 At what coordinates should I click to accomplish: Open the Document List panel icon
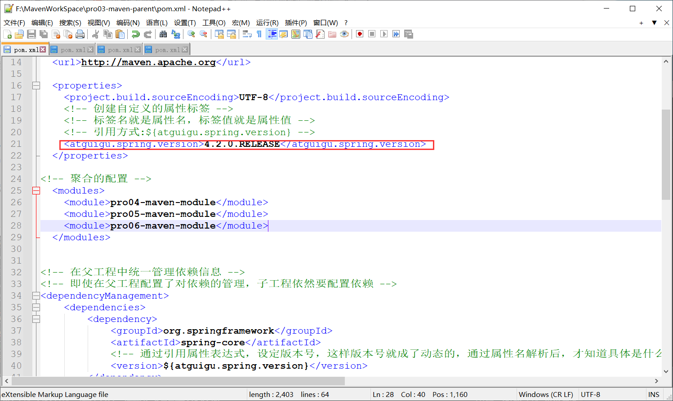308,34
